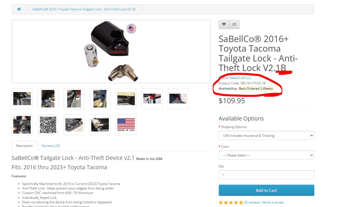The height and width of the screenshot is (207, 339).
Task: Click the compare product arrows icon
Action: pyautogui.click(x=234, y=24)
